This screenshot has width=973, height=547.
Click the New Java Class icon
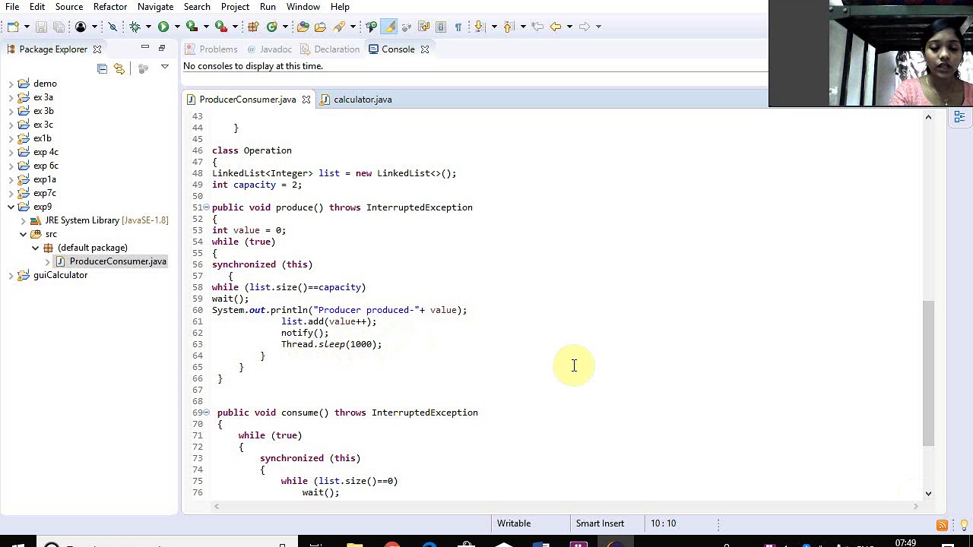click(x=272, y=27)
